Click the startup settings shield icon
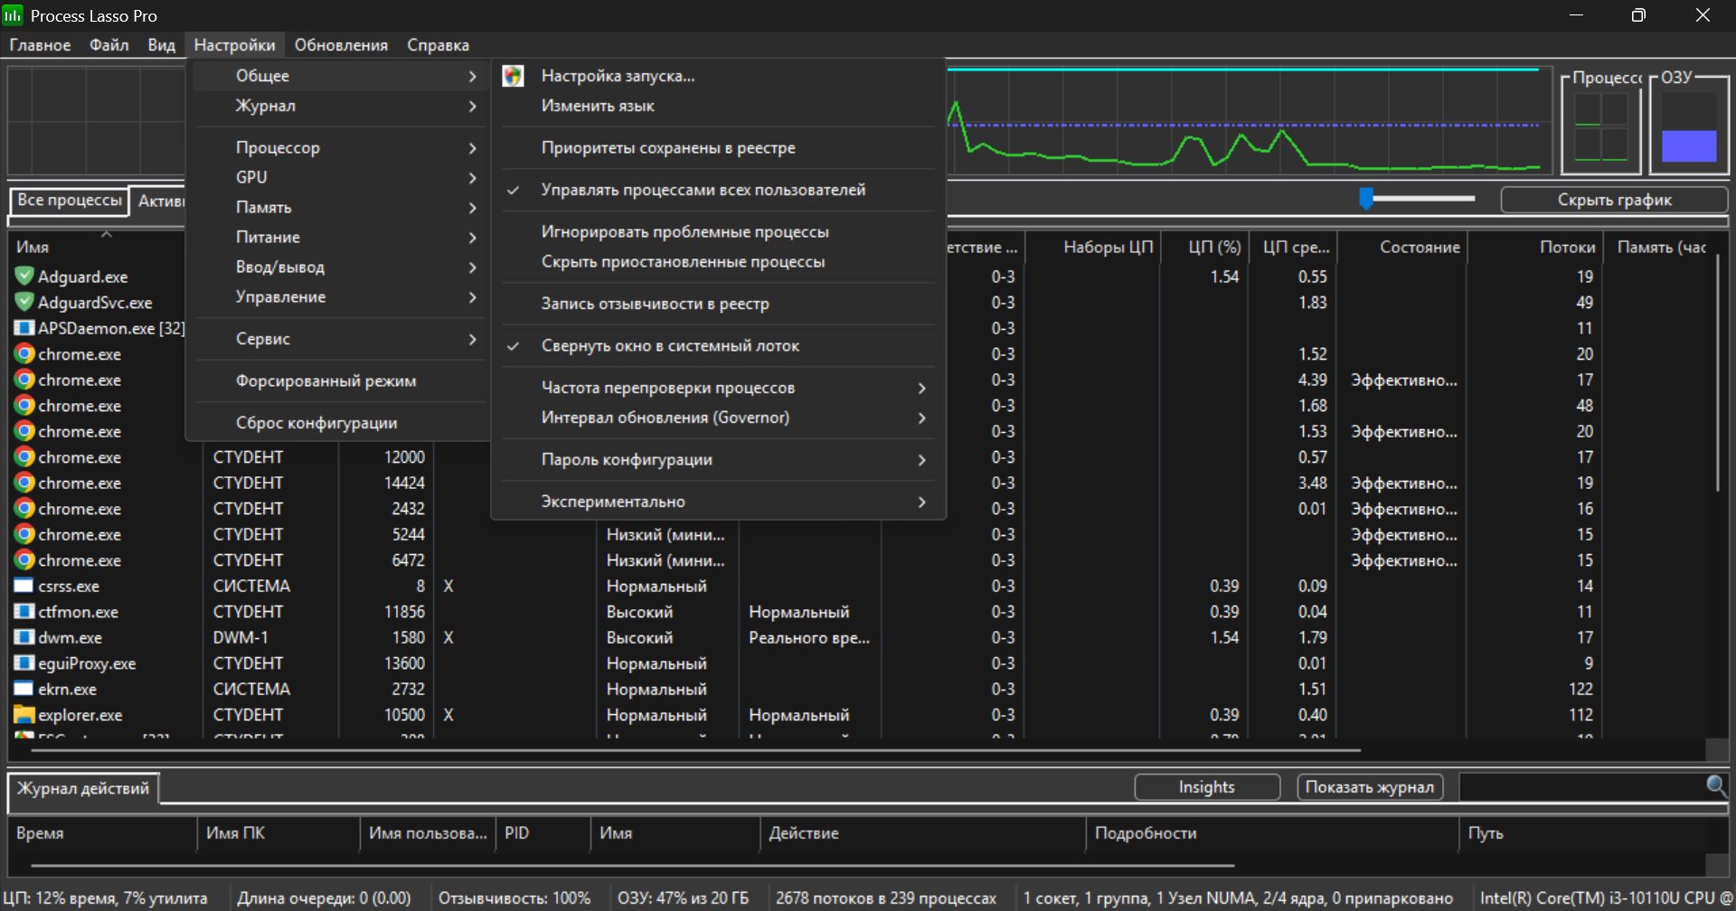The height and width of the screenshot is (911, 1736). click(x=513, y=76)
